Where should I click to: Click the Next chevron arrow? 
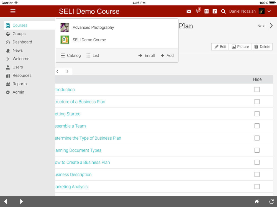pos(271,26)
